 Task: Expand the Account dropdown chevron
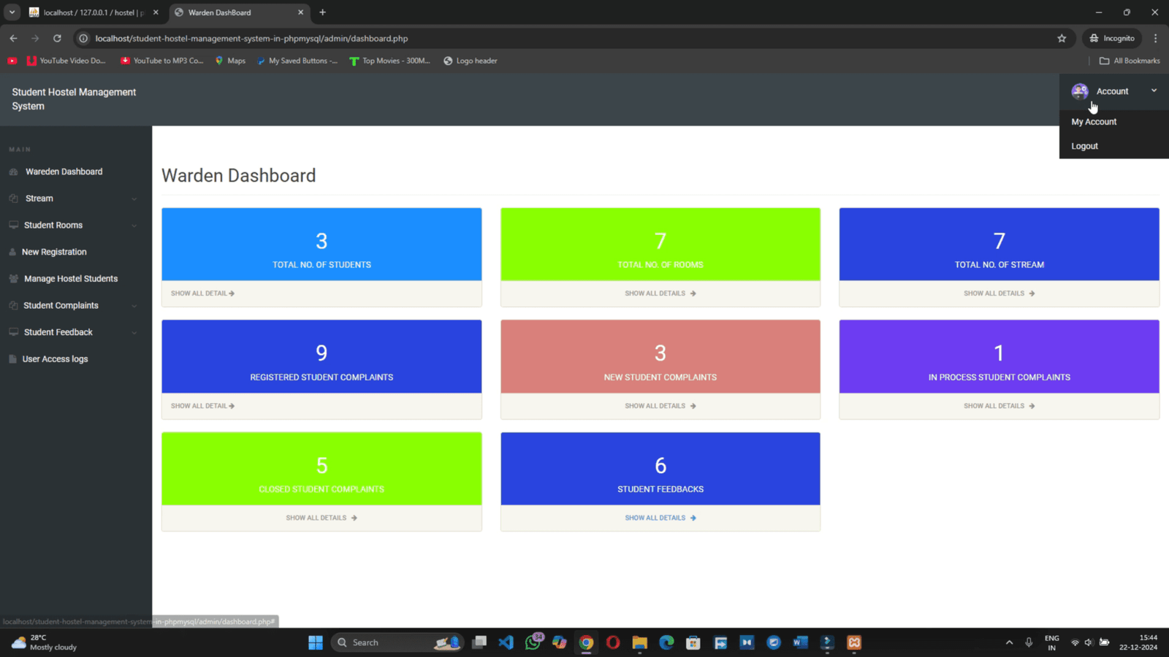point(1154,91)
